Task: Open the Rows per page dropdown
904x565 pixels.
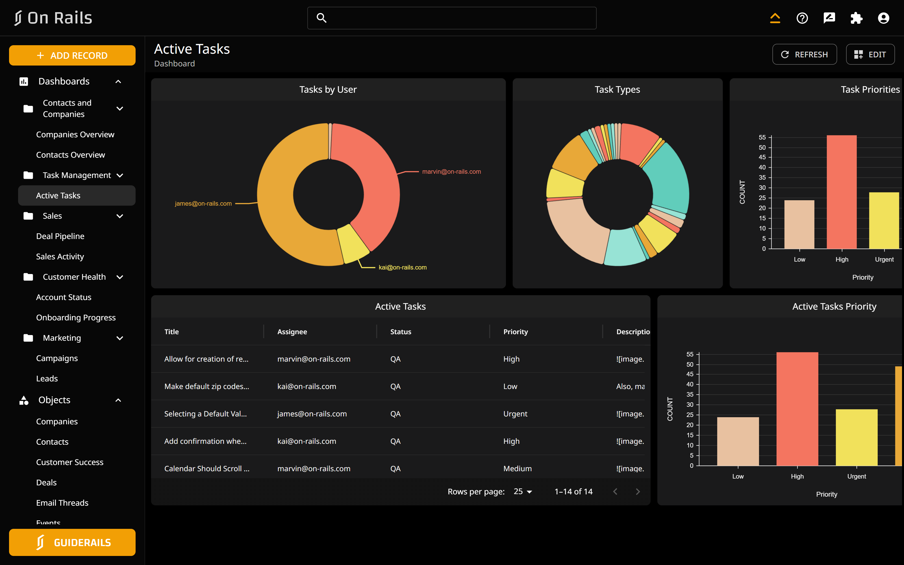Action: tap(523, 491)
